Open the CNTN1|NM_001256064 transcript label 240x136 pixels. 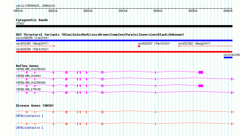click(31, 83)
